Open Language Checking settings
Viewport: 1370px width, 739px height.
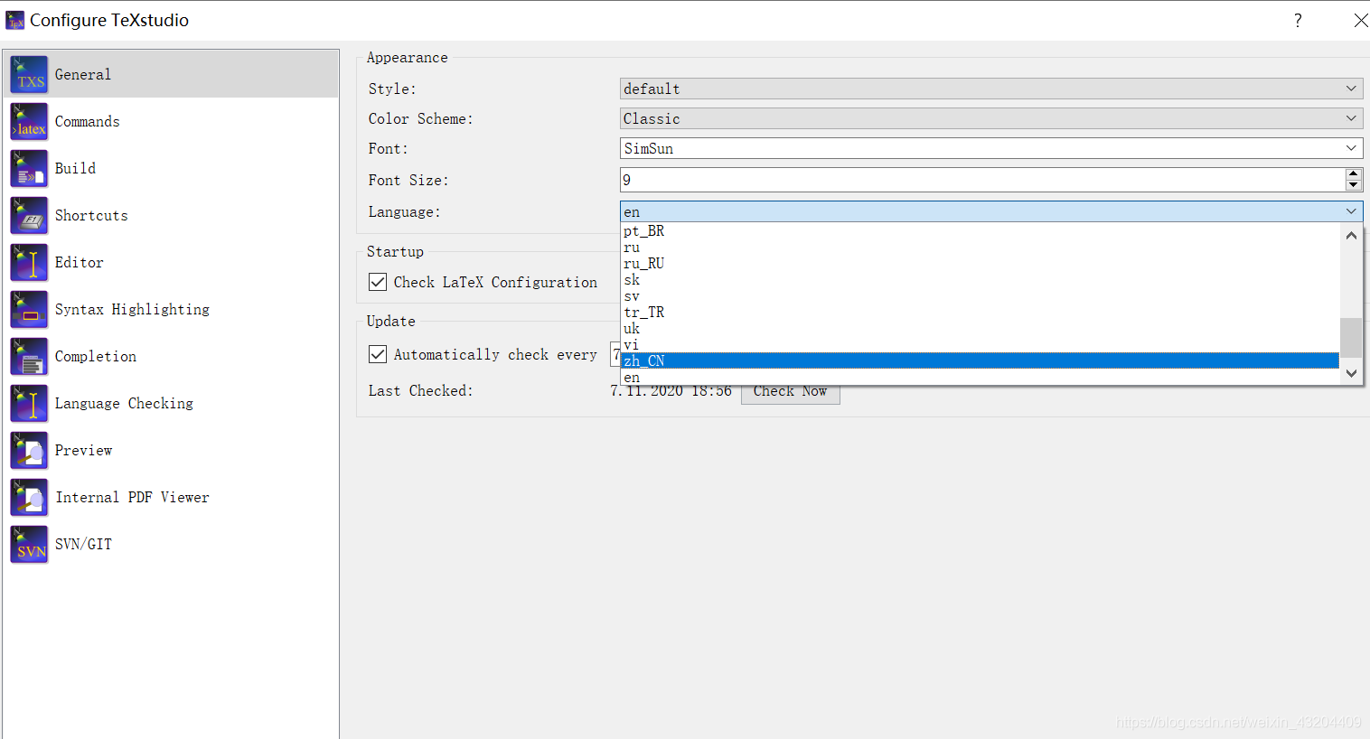coord(171,403)
